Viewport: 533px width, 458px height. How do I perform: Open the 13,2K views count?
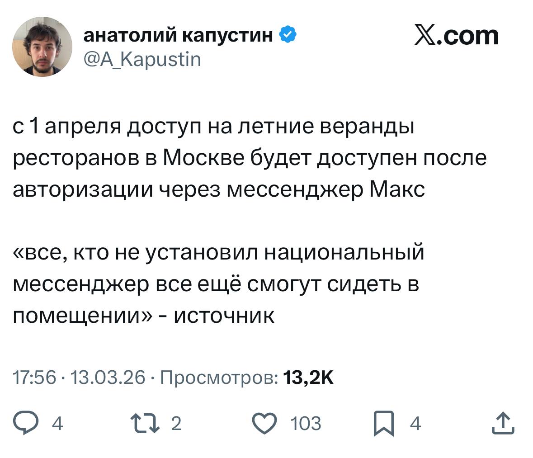(307, 377)
